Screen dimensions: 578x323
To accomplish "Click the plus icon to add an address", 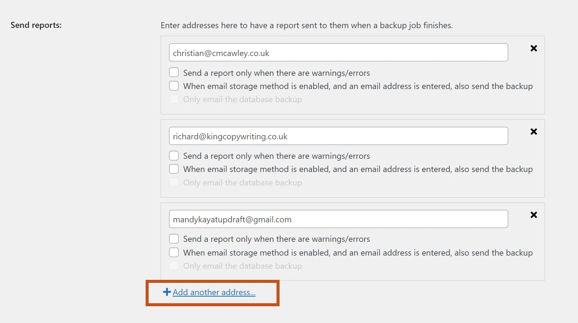I will coord(167,292).
